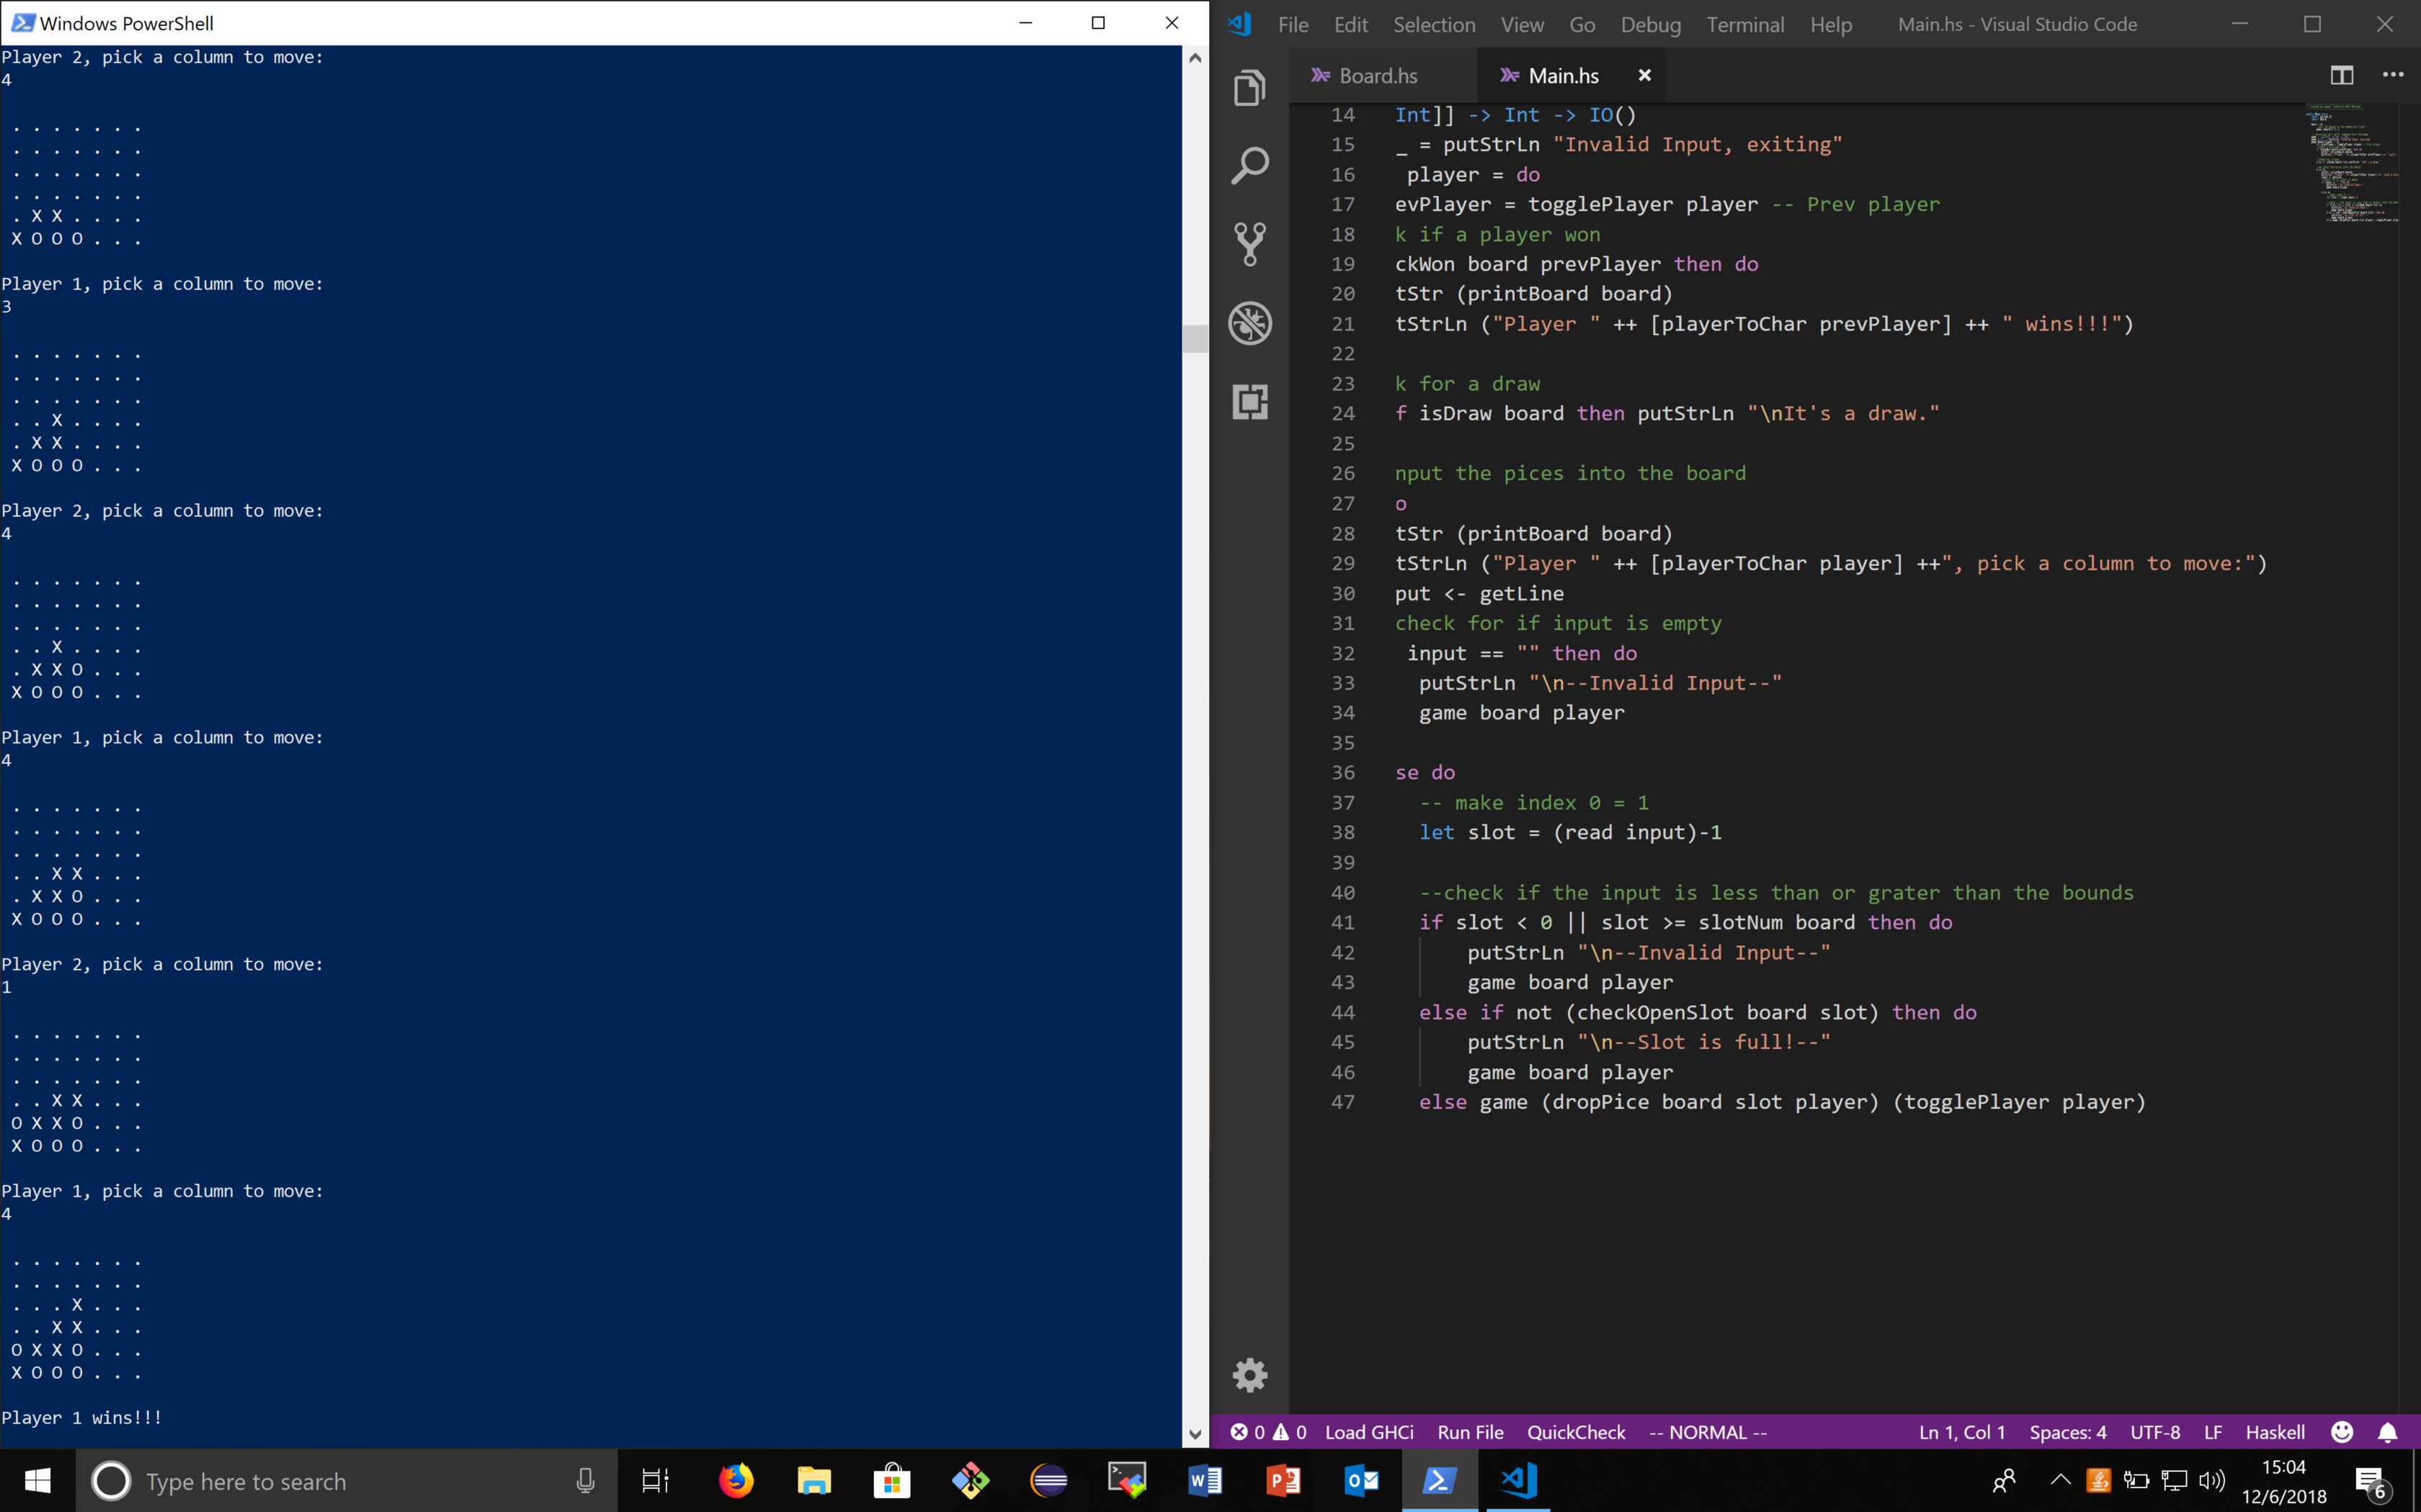Open the Explorer view in VS Code

pyautogui.click(x=1249, y=88)
